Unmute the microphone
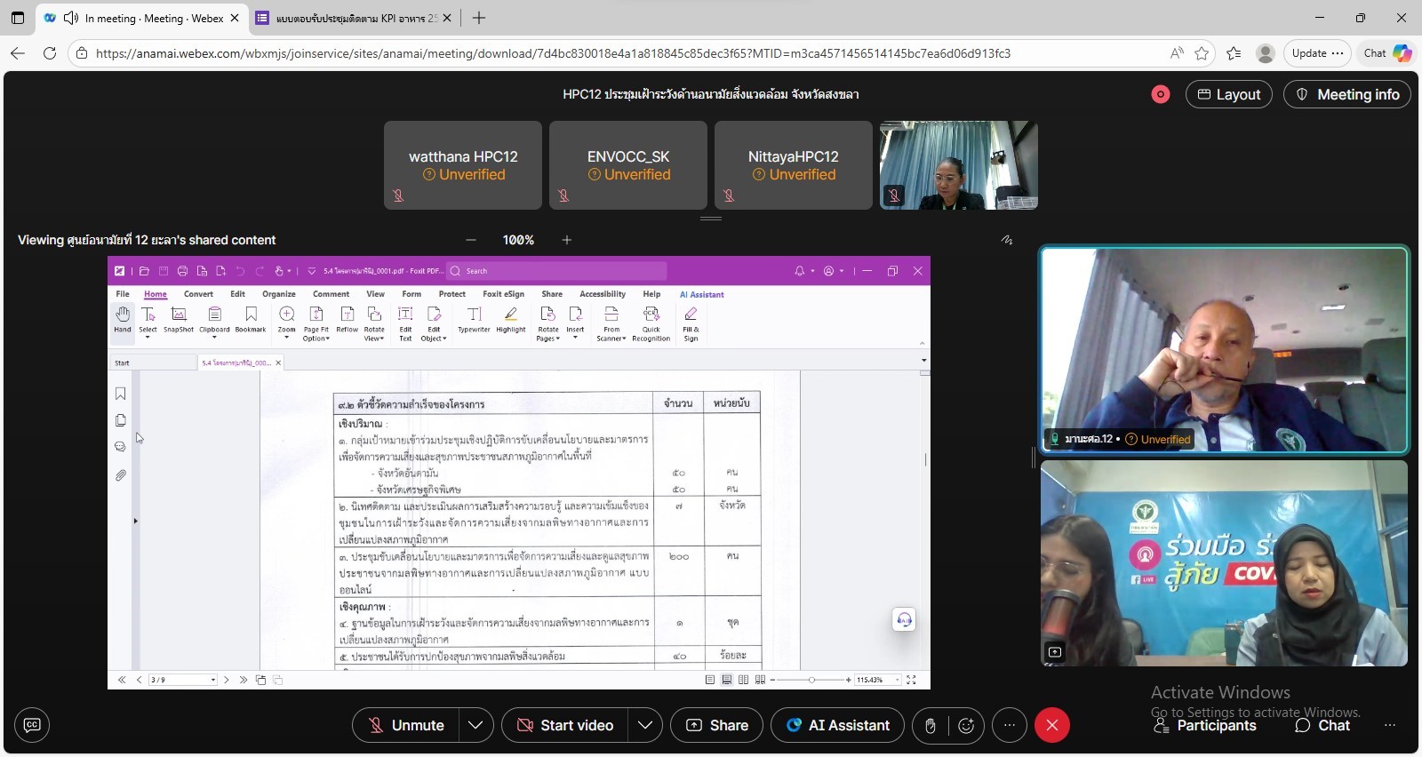The height and width of the screenshot is (757, 1422). pyautogui.click(x=406, y=726)
